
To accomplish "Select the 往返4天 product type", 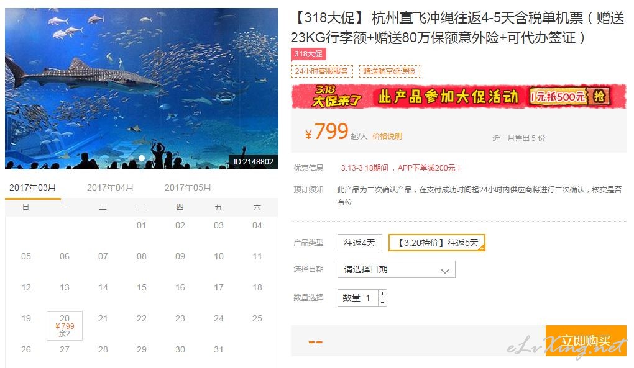I will click(x=359, y=243).
